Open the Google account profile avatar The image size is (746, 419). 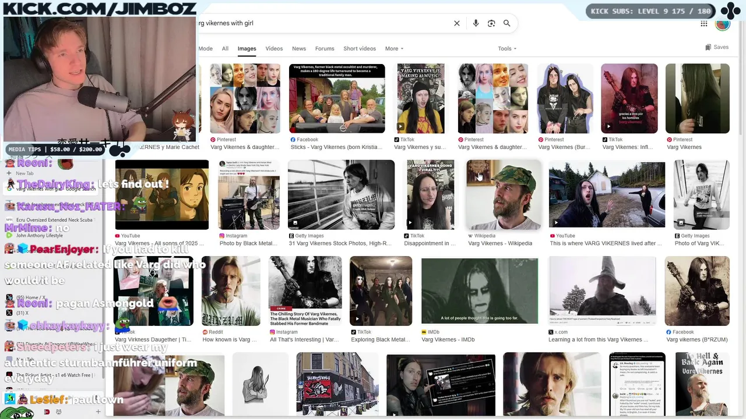click(723, 23)
